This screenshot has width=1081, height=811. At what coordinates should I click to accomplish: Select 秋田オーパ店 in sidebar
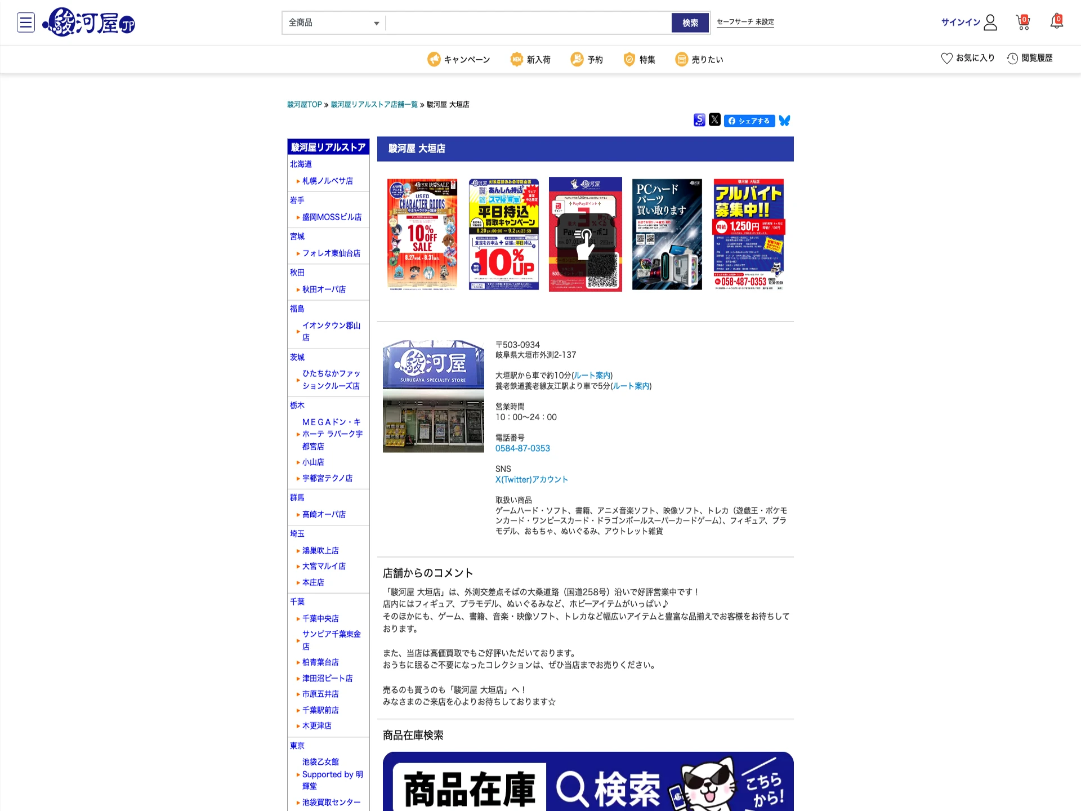tap(324, 289)
